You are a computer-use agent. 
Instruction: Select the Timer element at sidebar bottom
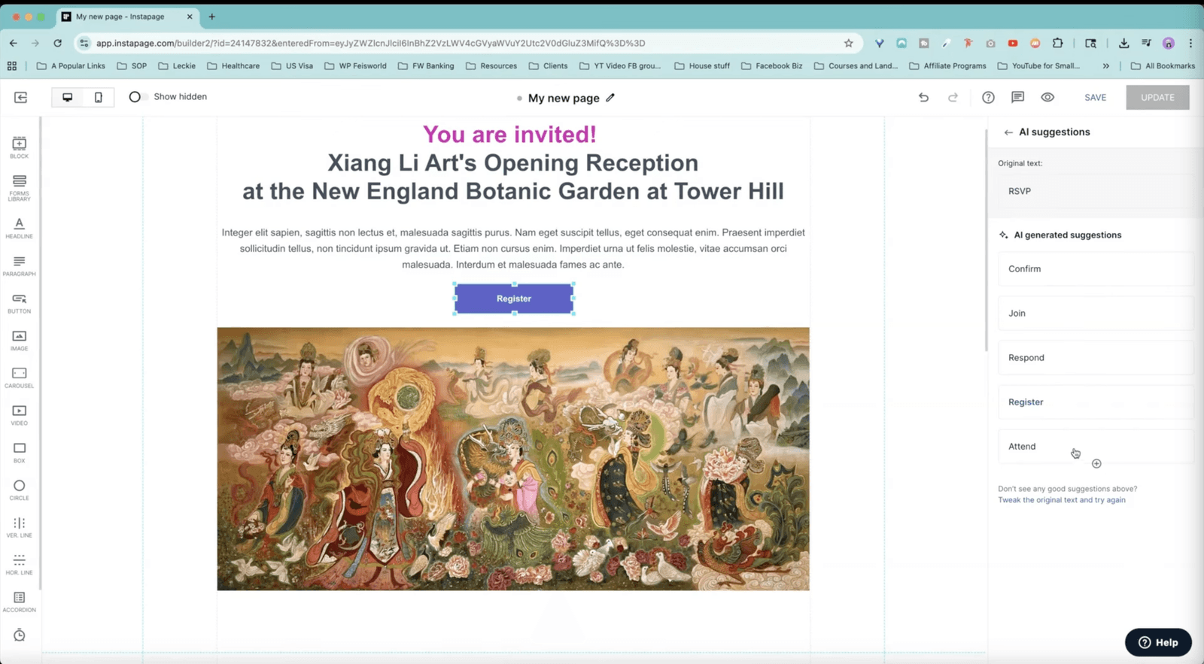[x=20, y=635]
